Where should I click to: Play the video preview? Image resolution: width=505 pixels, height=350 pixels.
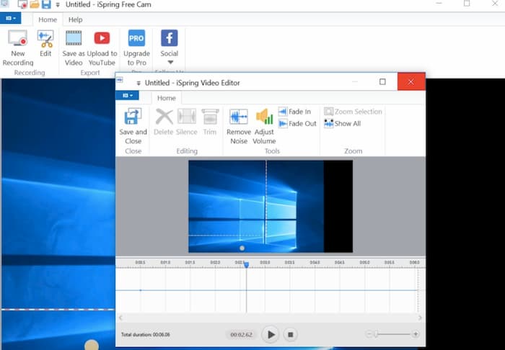point(271,334)
